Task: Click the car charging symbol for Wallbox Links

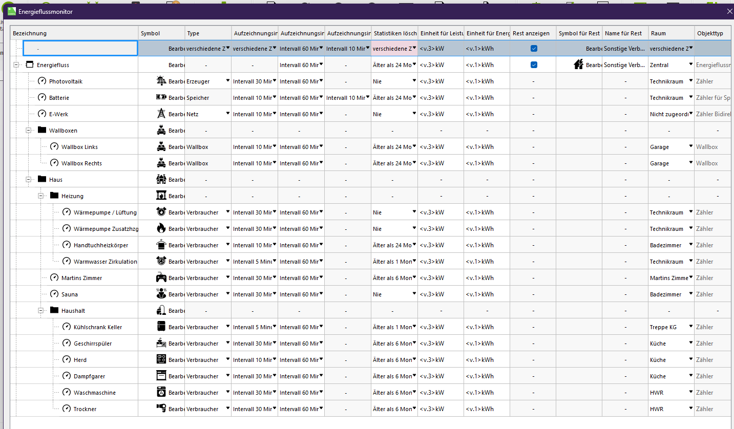Action: point(161,147)
